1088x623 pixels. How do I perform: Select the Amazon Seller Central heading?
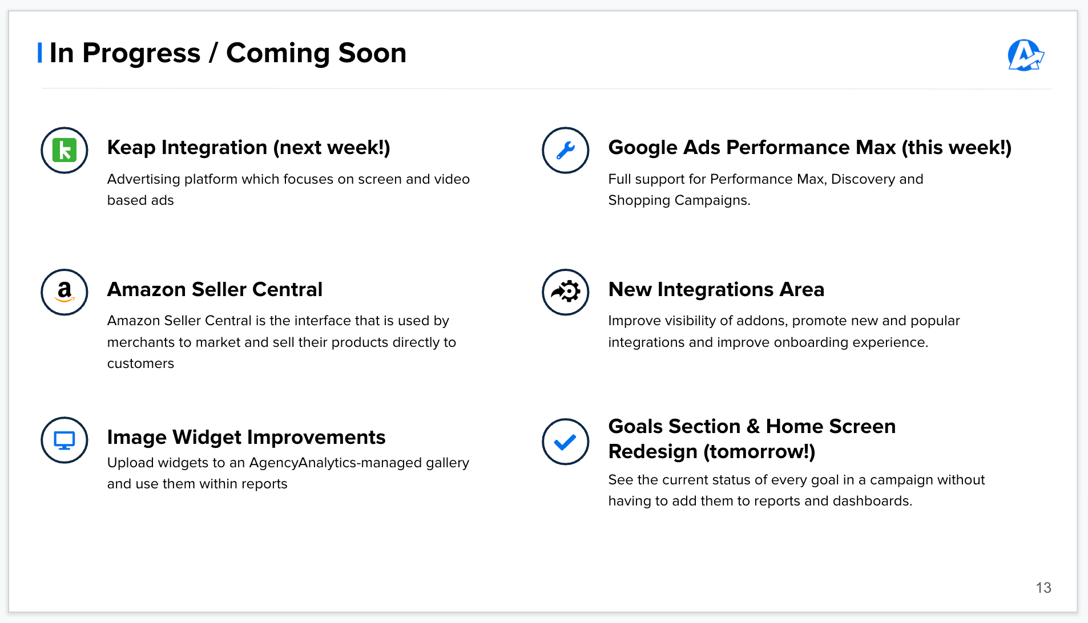(215, 289)
